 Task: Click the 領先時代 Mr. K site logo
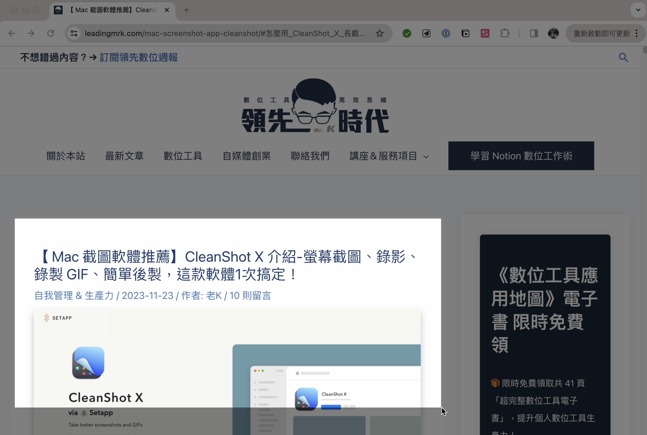pyautogui.click(x=315, y=106)
